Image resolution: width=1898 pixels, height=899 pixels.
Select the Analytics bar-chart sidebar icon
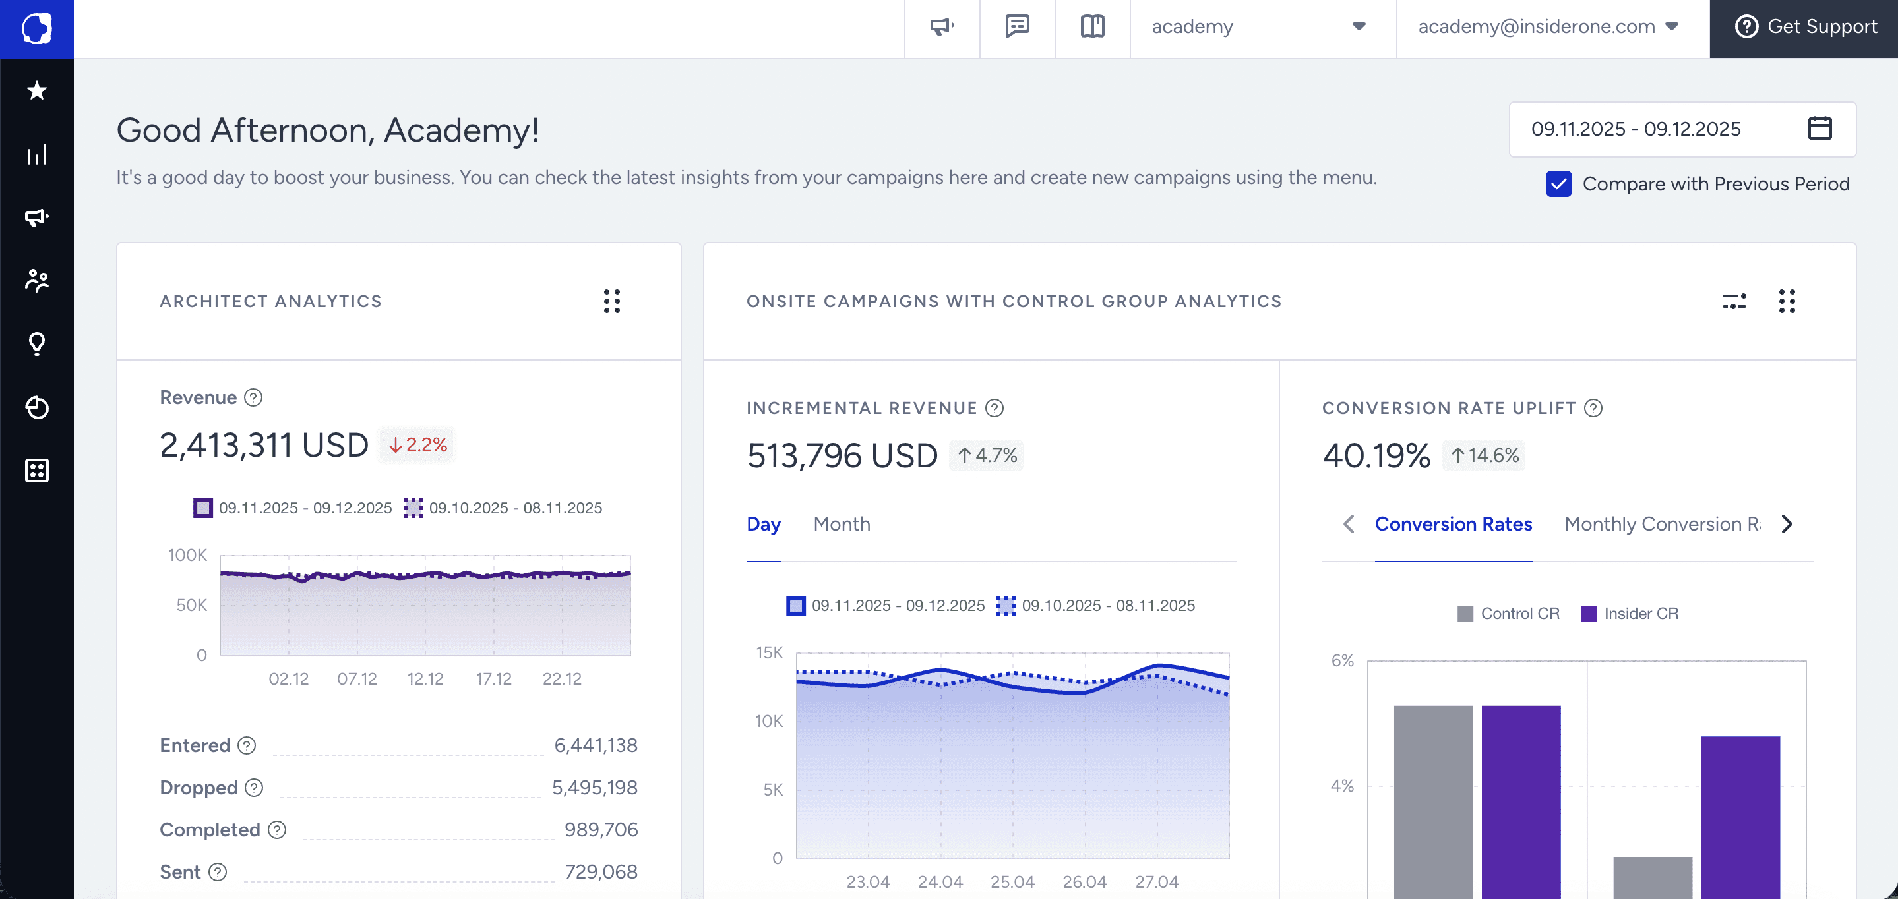(x=36, y=155)
